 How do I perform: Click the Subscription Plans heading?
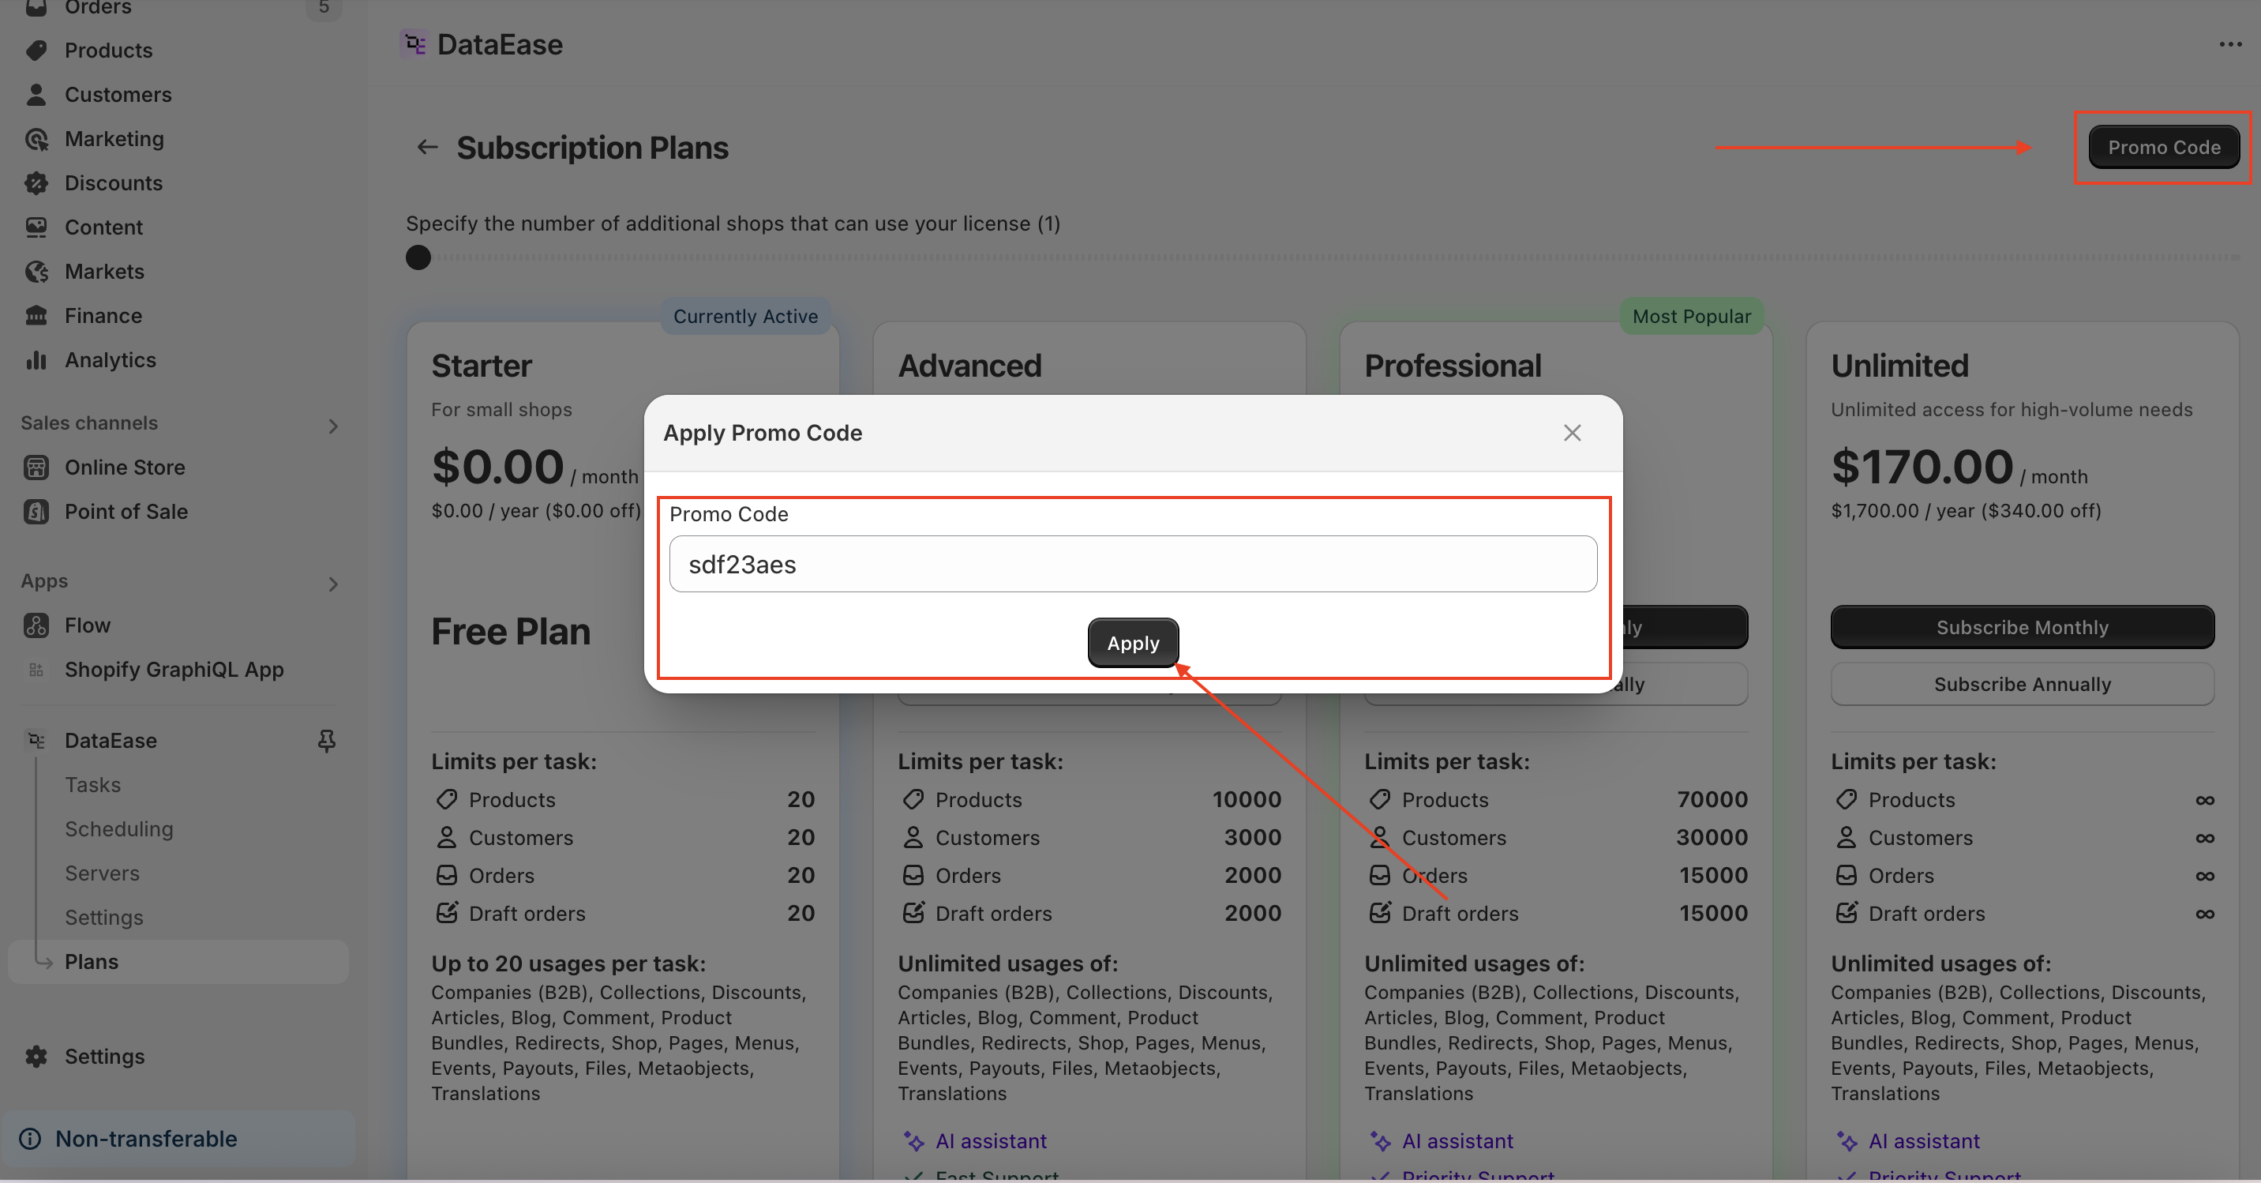pyautogui.click(x=592, y=148)
